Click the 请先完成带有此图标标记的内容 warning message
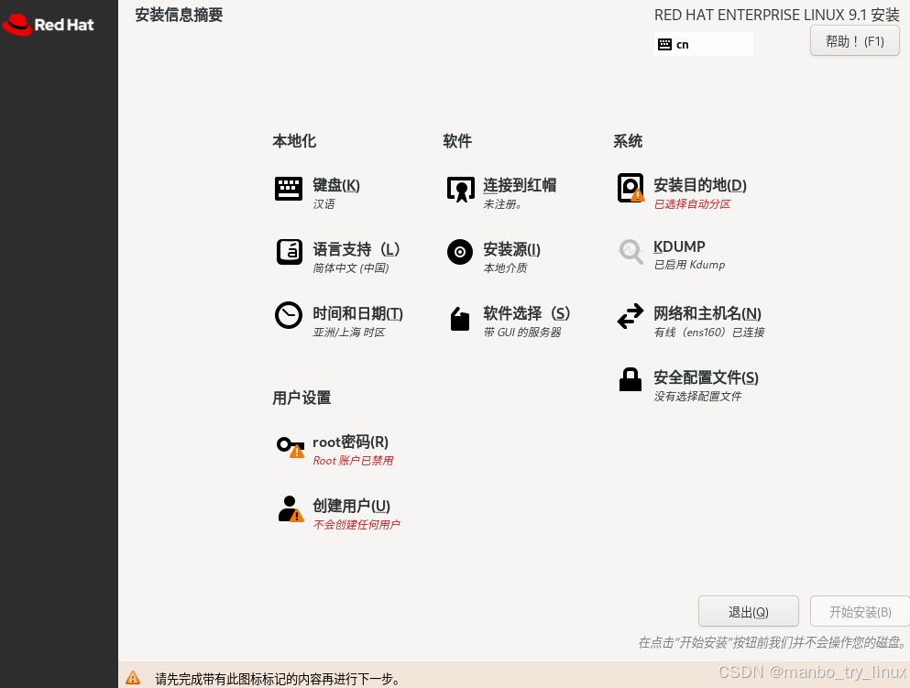The height and width of the screenshot is (688, 910). tap(278, 679)
